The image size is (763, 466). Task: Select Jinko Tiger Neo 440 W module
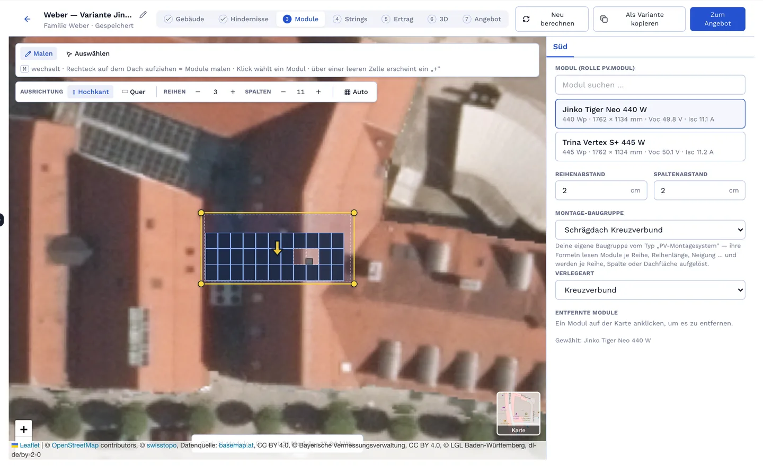pos(650,114)
